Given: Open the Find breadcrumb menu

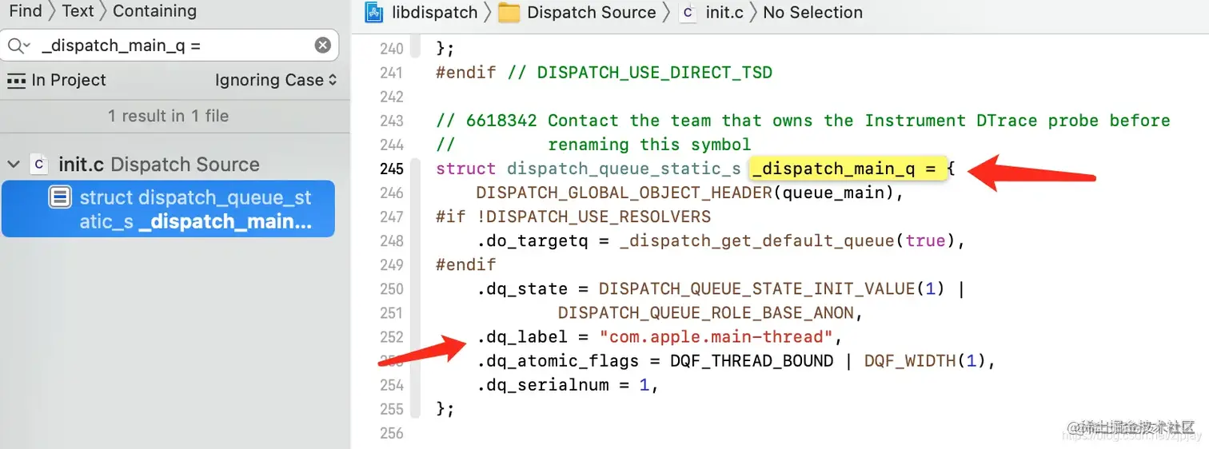Looking at the screenshot, I should click(x=26, y=11).
